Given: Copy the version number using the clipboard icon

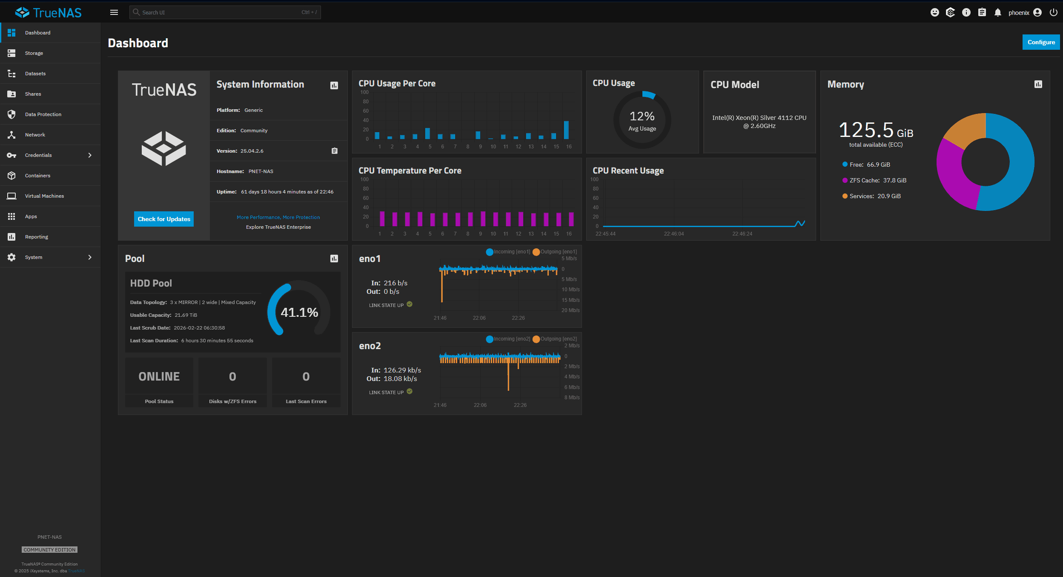Looking at the screenshot, I should coord(334,151).
